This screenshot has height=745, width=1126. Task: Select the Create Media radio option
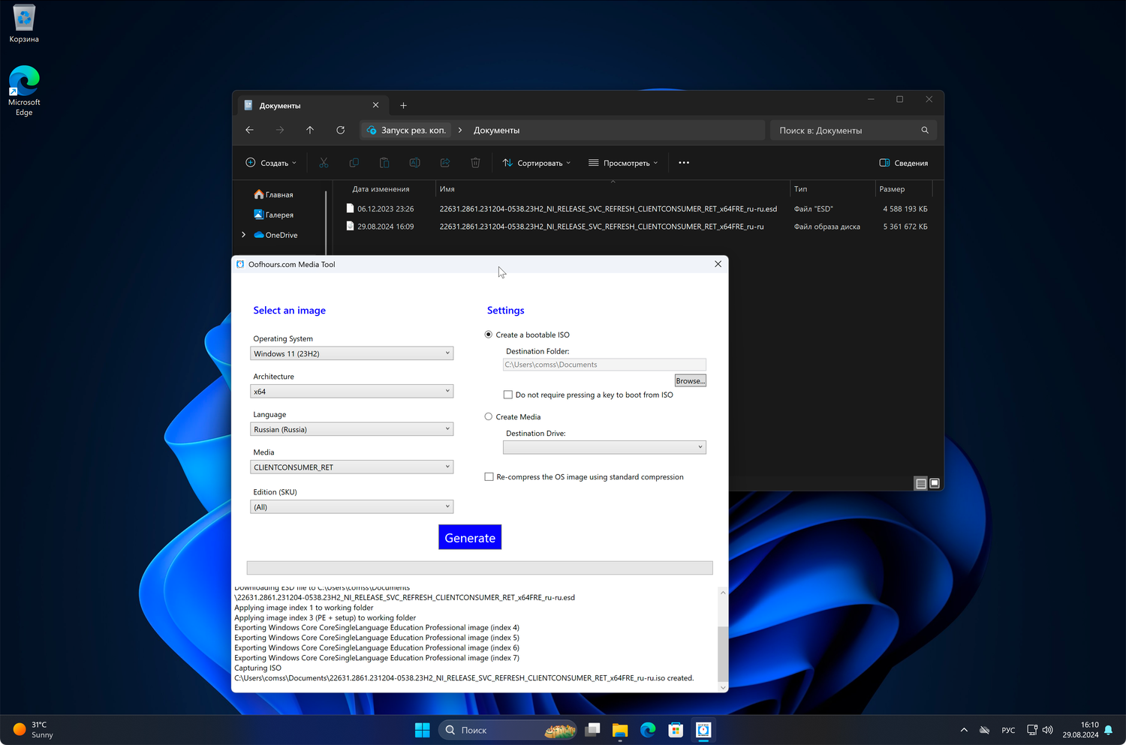489,416
